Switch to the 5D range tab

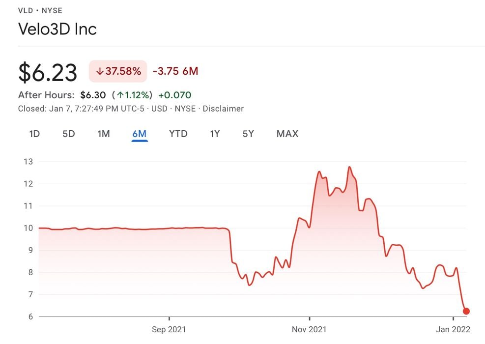point(69,134)
